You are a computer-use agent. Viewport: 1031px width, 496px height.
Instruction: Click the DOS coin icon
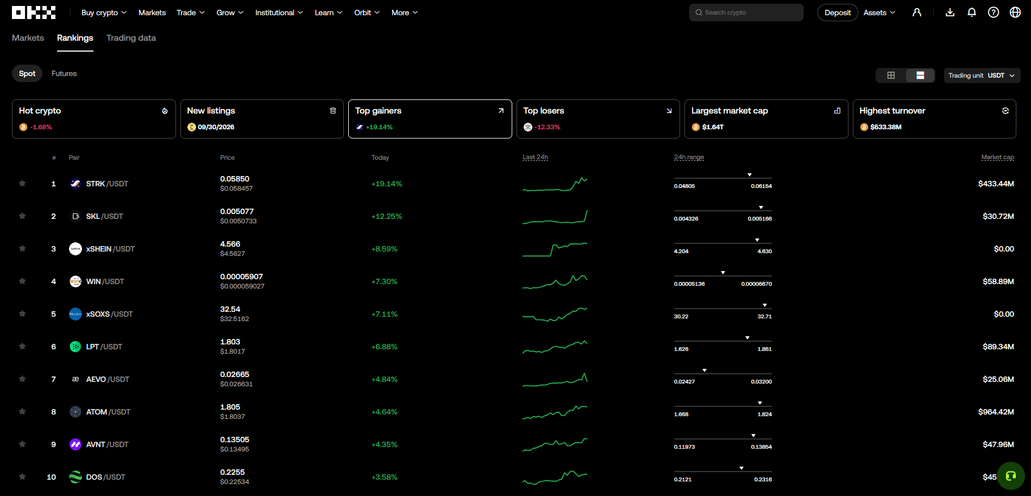point(76,477)
